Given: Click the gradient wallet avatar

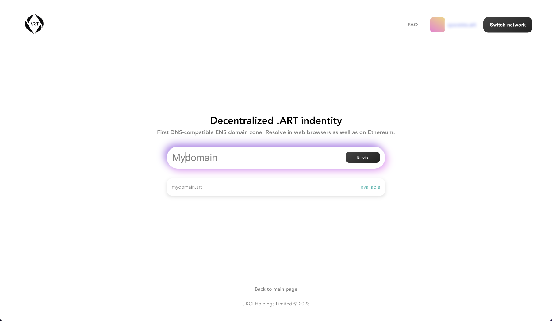Looking at the screenshot, I should (x=437, y=25).
